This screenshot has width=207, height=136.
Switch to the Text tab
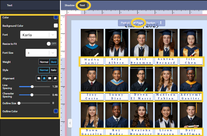tap(82, 5)
